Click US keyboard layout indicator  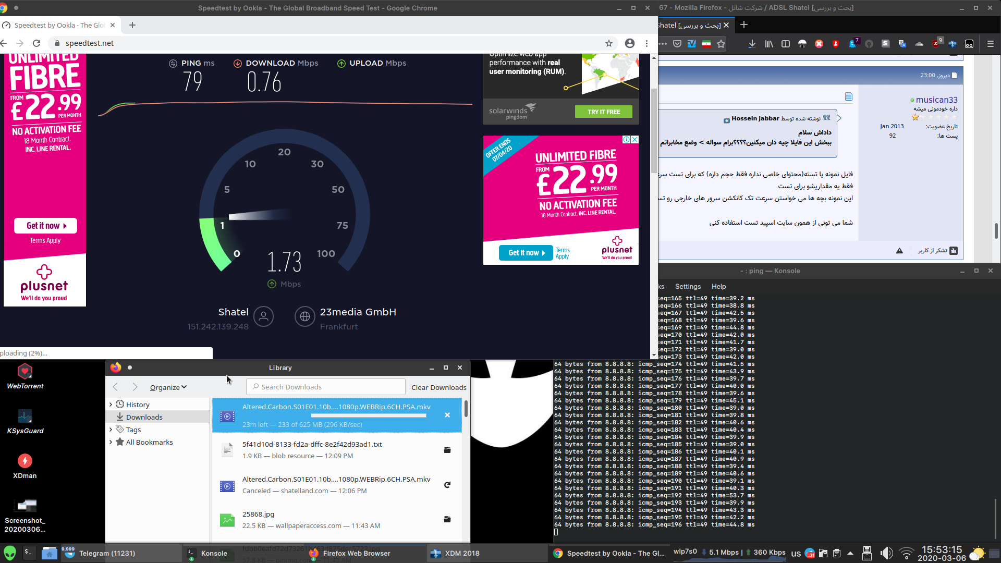pyautogui.click(x=796, y=554)
